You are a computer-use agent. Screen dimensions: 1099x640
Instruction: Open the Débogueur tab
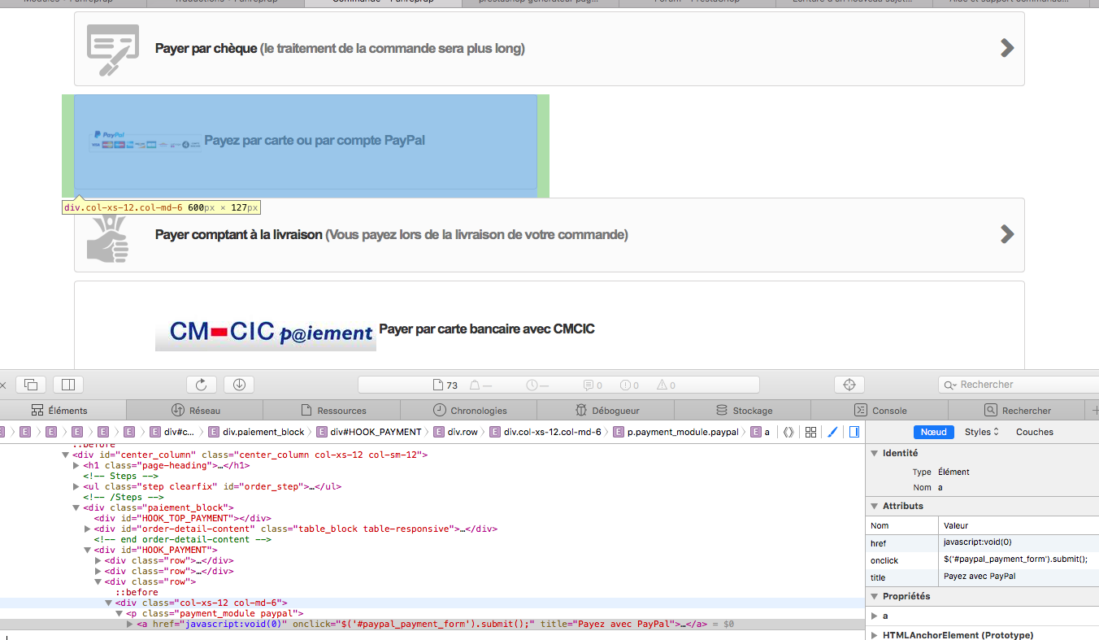[607, 411]
